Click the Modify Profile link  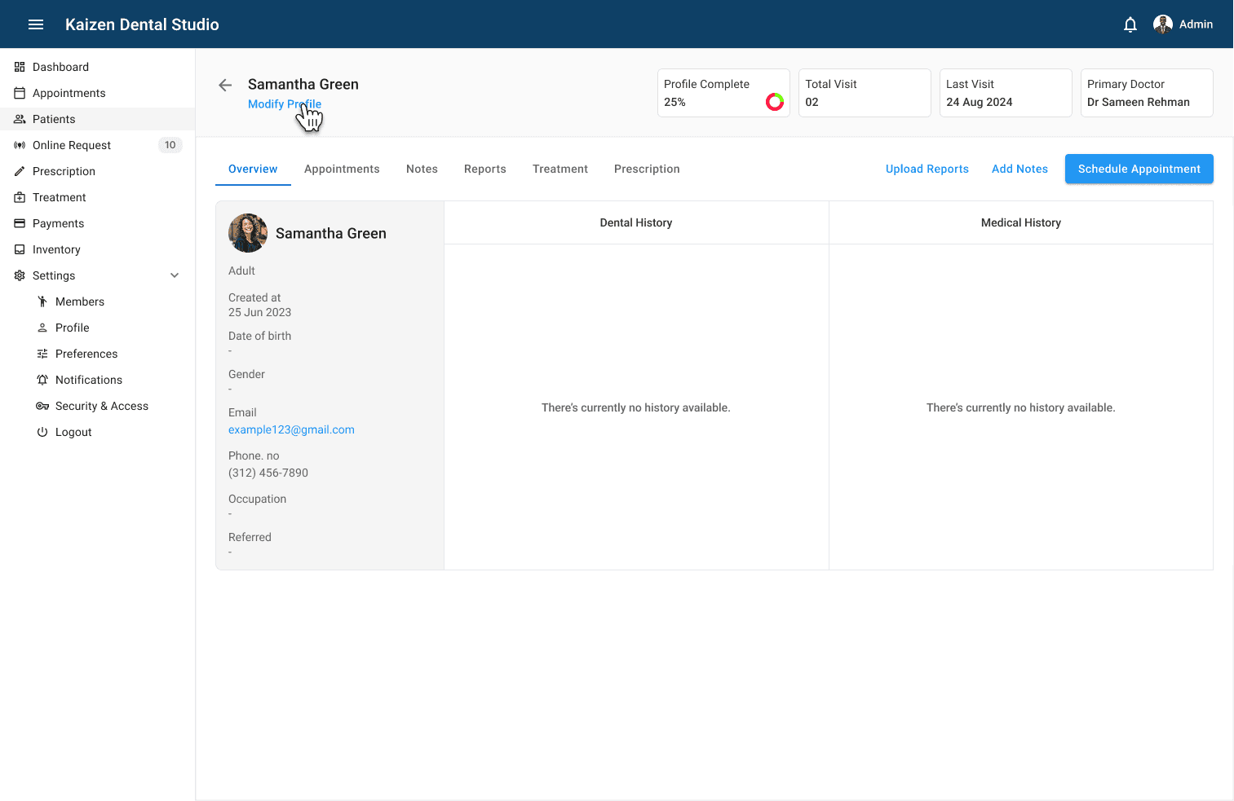click(x=284, y=103)
